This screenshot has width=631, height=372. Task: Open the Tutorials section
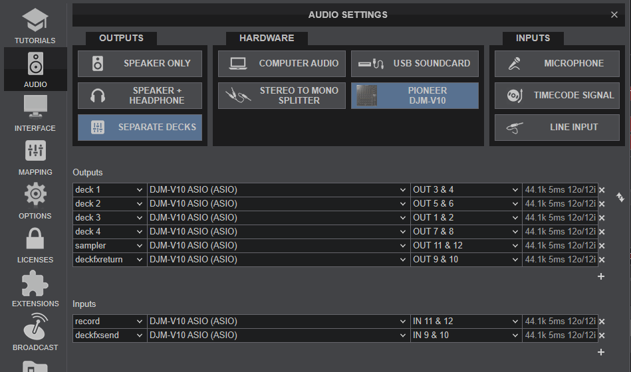pos(35,26)
